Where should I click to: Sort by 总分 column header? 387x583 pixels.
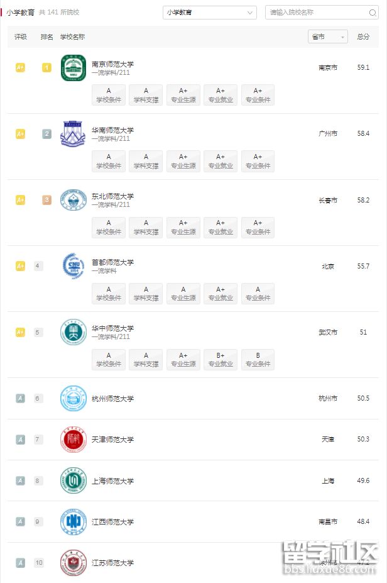click(x=363, y=37)
